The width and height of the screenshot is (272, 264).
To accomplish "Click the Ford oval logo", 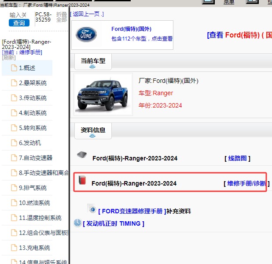I will pos(86,34).
